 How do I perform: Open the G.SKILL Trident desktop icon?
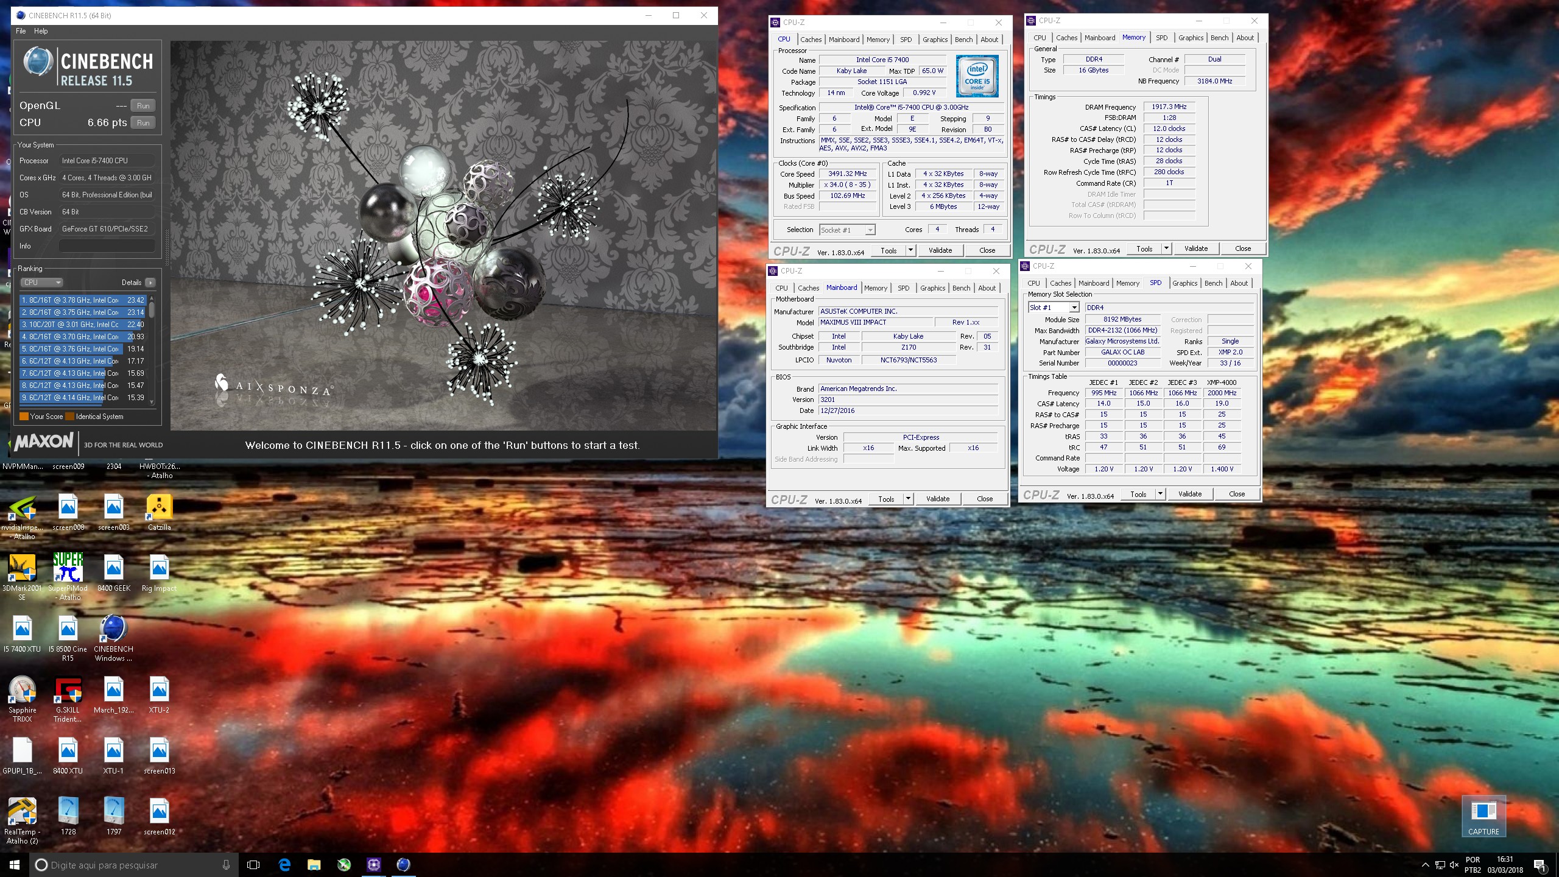pyautogui.click(x=68, y=689)
